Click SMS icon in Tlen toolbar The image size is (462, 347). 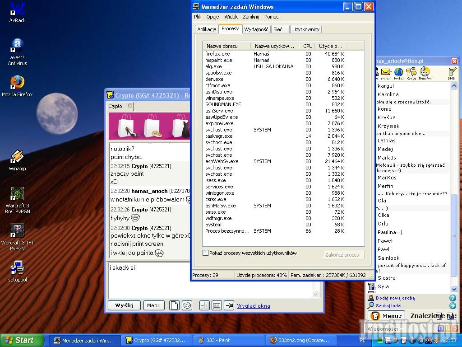(451, 74)
